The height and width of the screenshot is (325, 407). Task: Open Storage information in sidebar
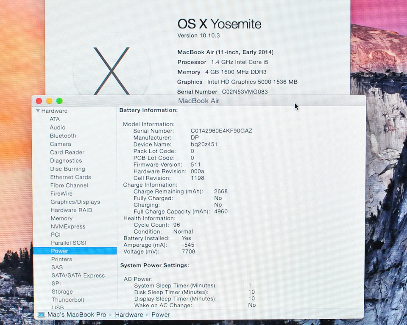(x=62, y=292)
